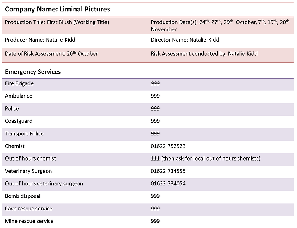The width and height of the screenshot is (297, 228).
Task: Select the Coastguard row label
Action: [19, 121]
